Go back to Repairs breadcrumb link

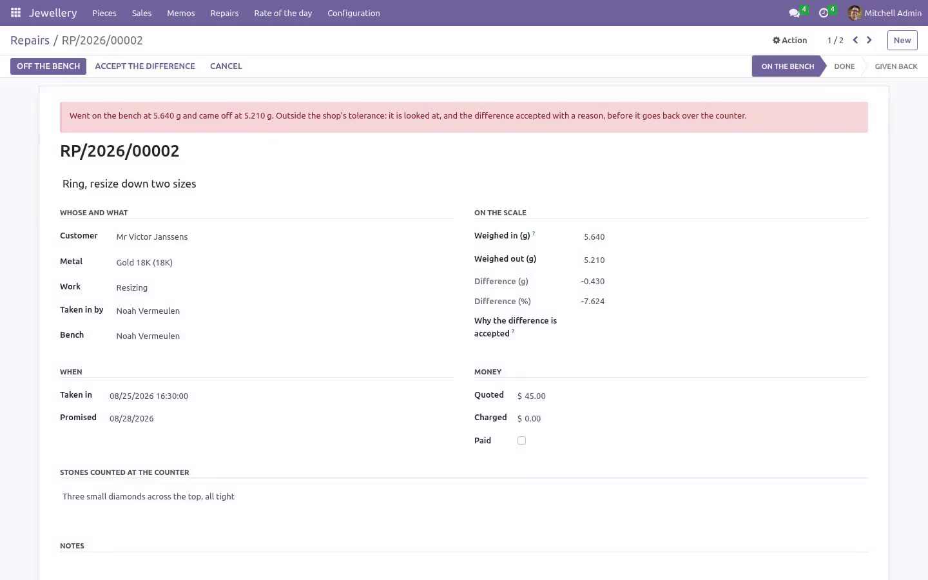30,40
